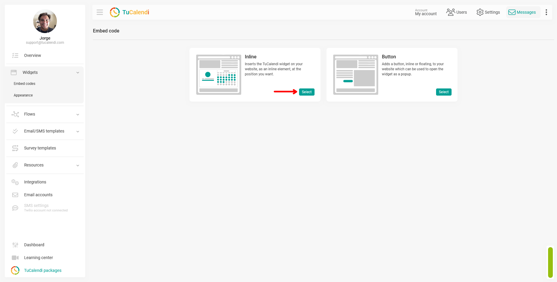Click the Resources menu label
557x282 pixels.
[34, 165]
